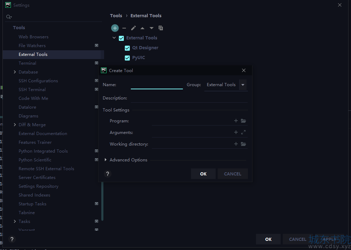Insert macro in the Program field
The image size is (351, 250).
point(236,121)
